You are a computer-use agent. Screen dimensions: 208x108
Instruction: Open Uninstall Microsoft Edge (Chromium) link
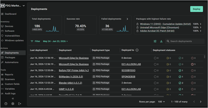click(160, 27)
